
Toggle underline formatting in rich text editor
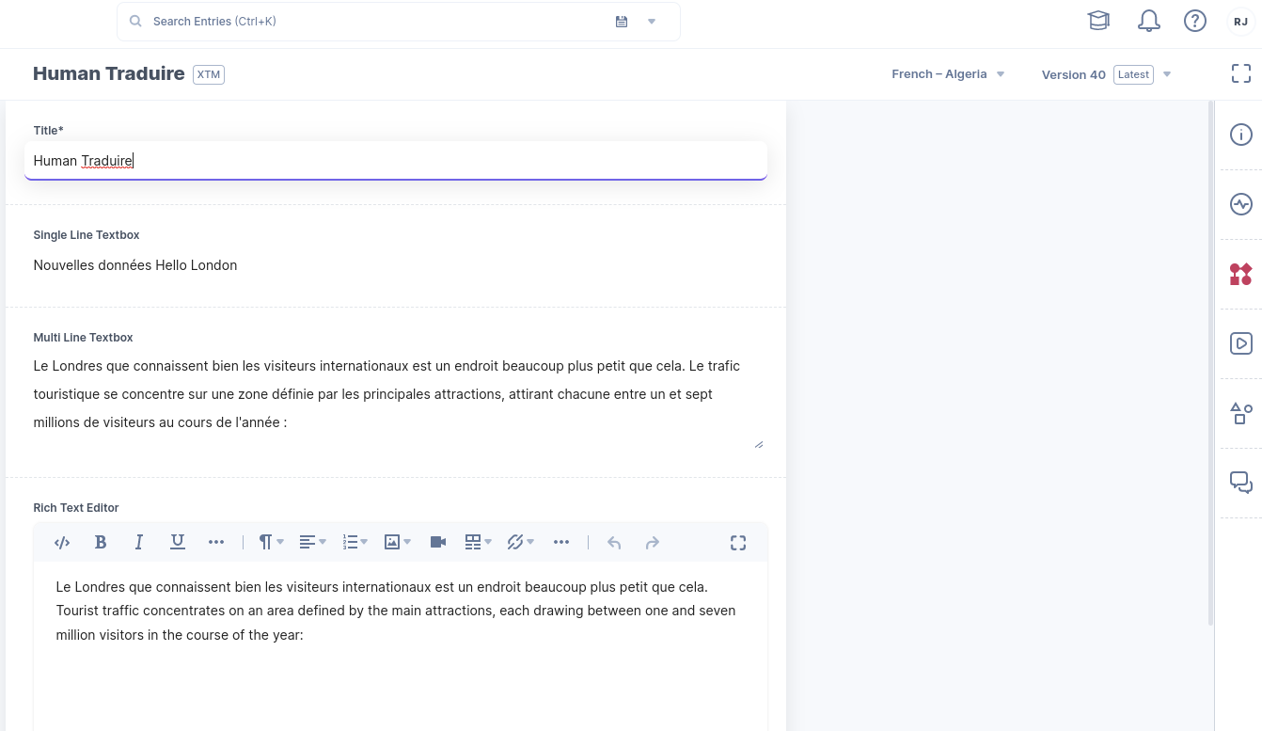[177, 542]
